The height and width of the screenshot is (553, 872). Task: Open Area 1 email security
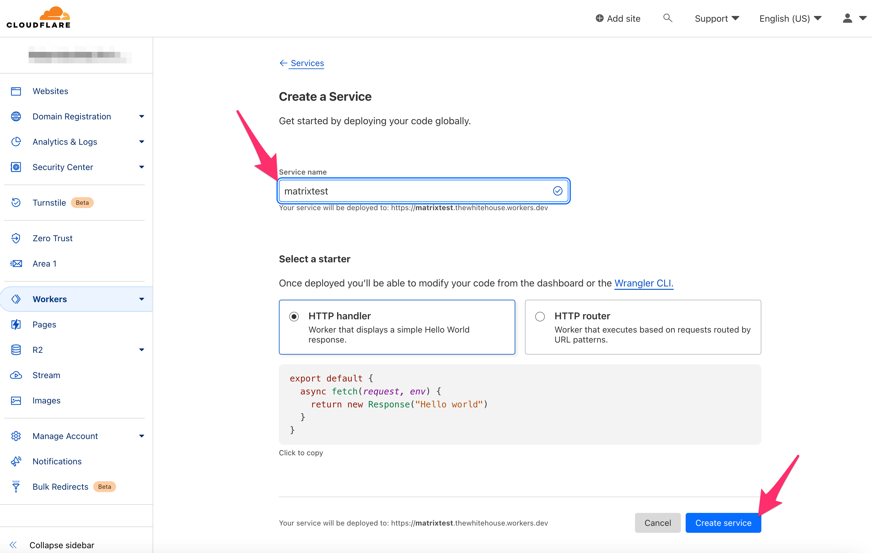tap(44, 263)
